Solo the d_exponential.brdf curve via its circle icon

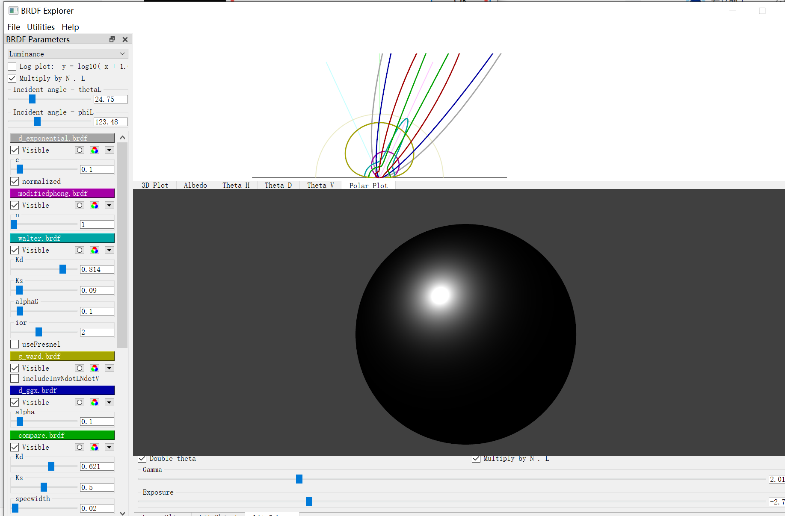pos(79,150)
